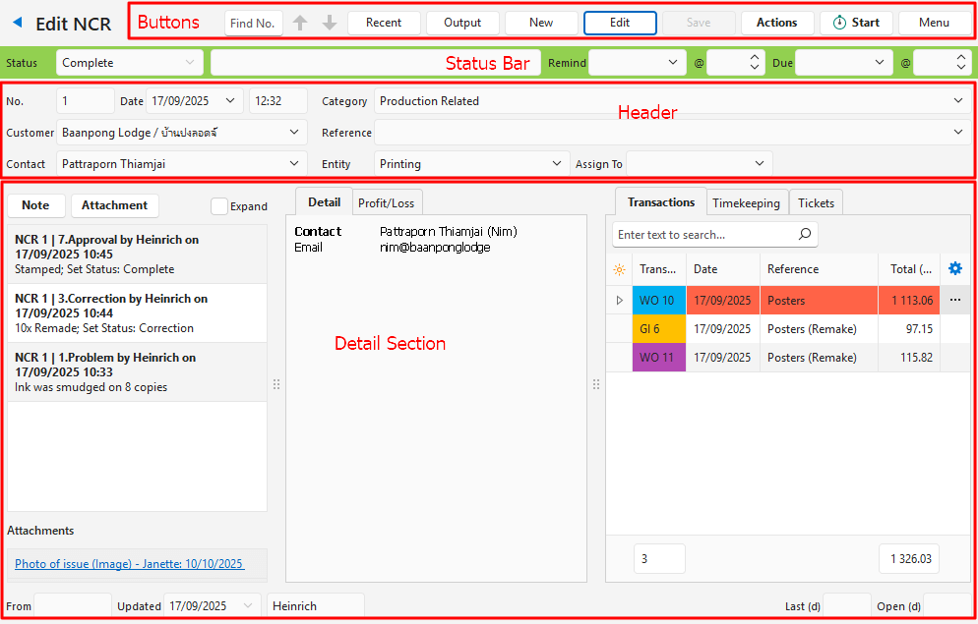Viewport: 978px width, 624px height.
Task: Switch to the Timekeeping tab
Action: (x=747, y=203)
